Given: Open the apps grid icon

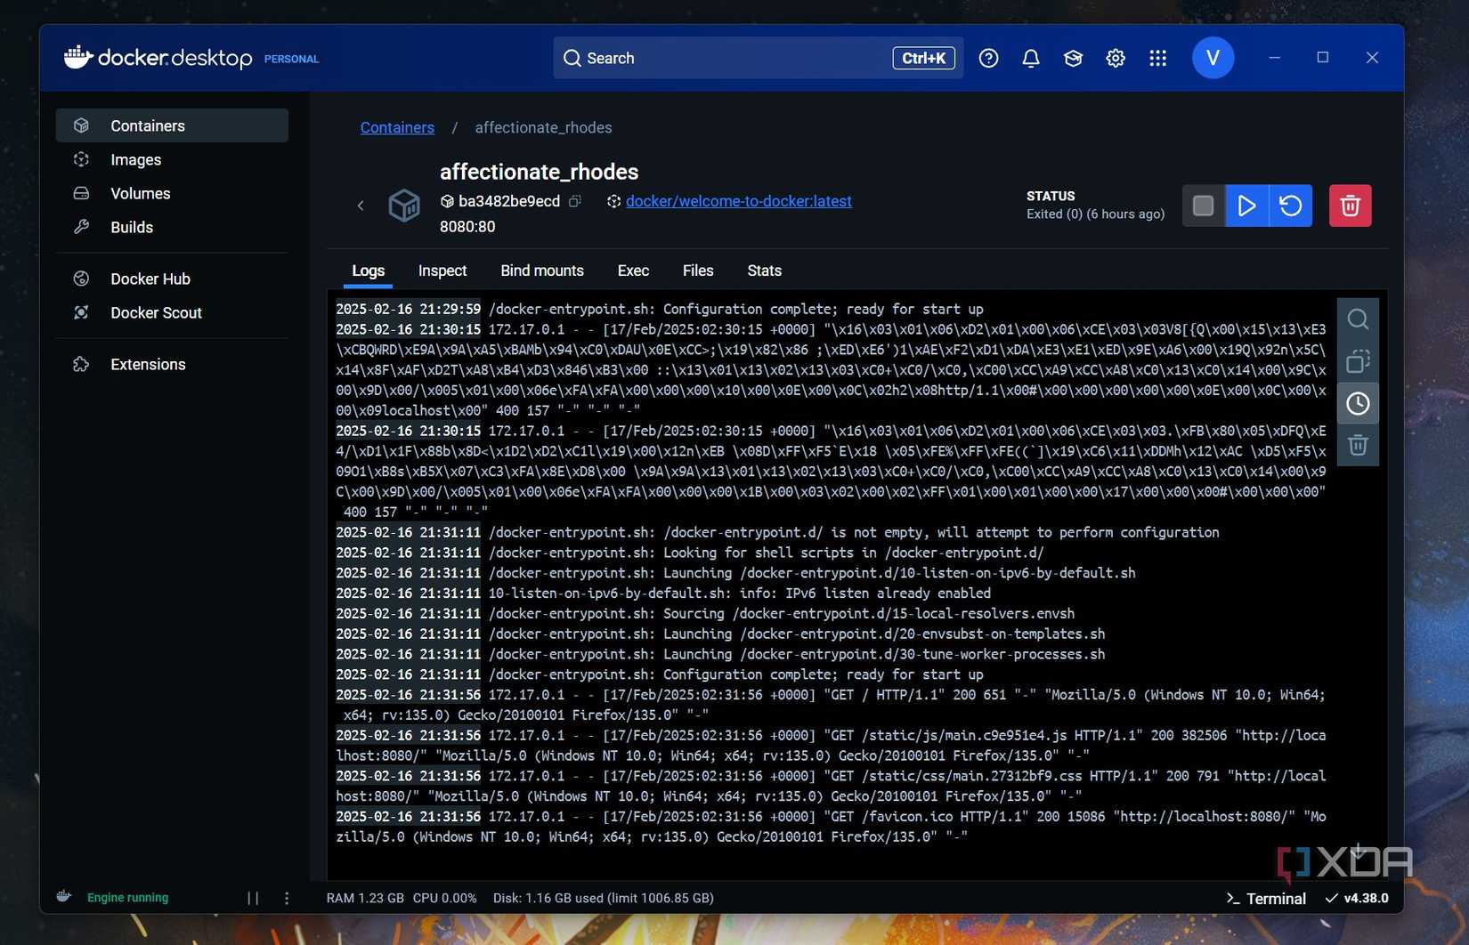Looking at the screenshot, I should tap(1157, 58).
